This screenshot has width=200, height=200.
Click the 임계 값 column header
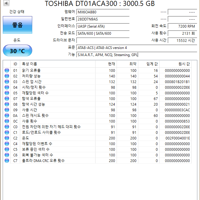tap(149, 64)
